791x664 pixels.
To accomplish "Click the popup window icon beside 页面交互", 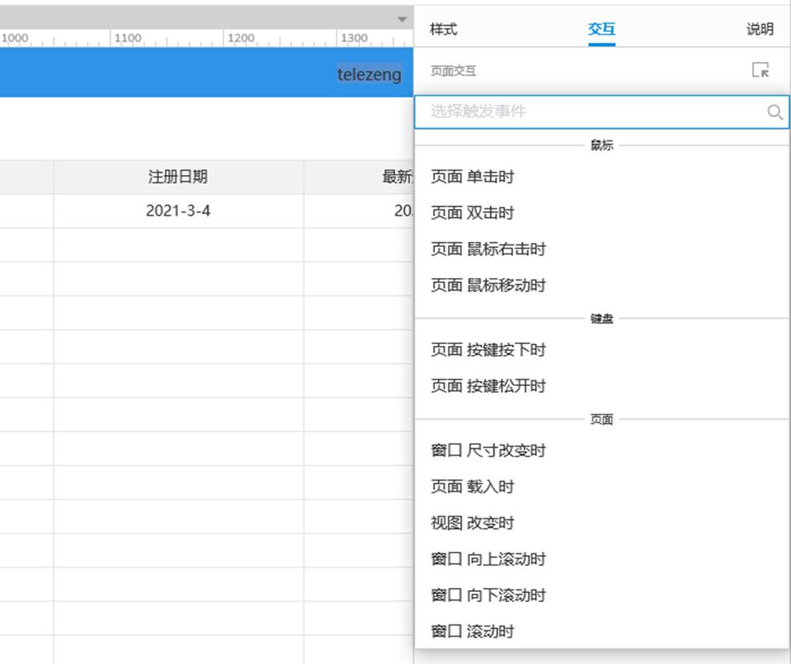I will [760, 70].
